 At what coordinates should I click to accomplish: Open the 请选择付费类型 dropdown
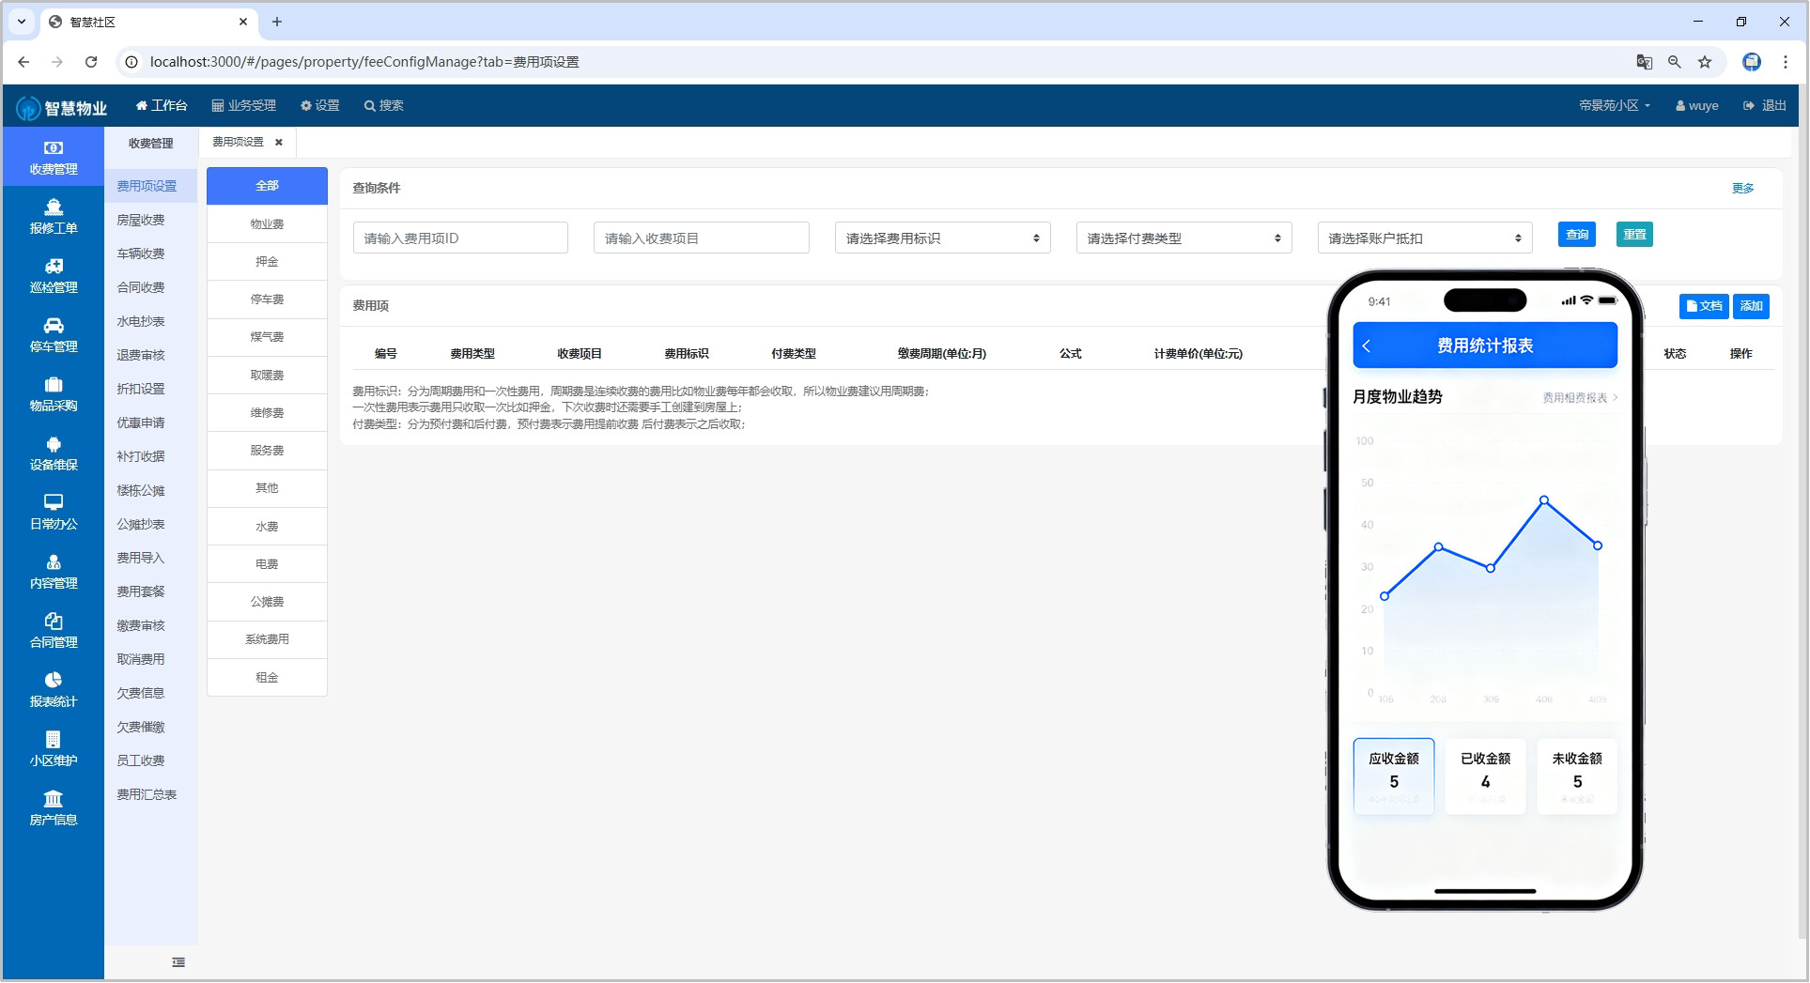pos(1183,238)
